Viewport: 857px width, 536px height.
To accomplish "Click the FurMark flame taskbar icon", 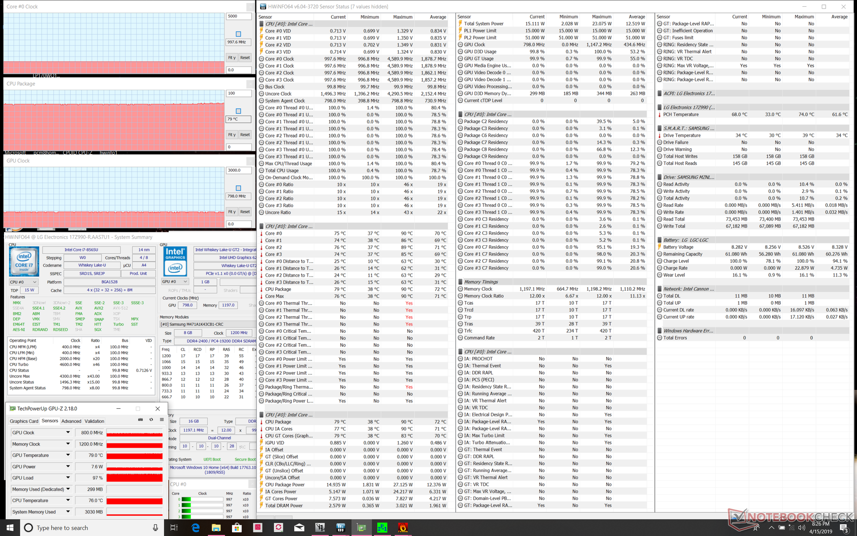I will (403, 528).
